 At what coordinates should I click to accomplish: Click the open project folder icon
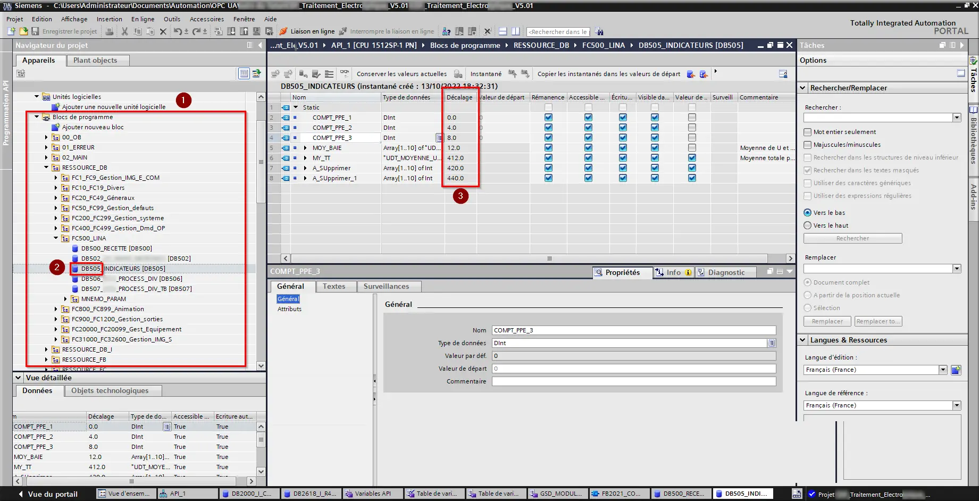tap(23, 31)
